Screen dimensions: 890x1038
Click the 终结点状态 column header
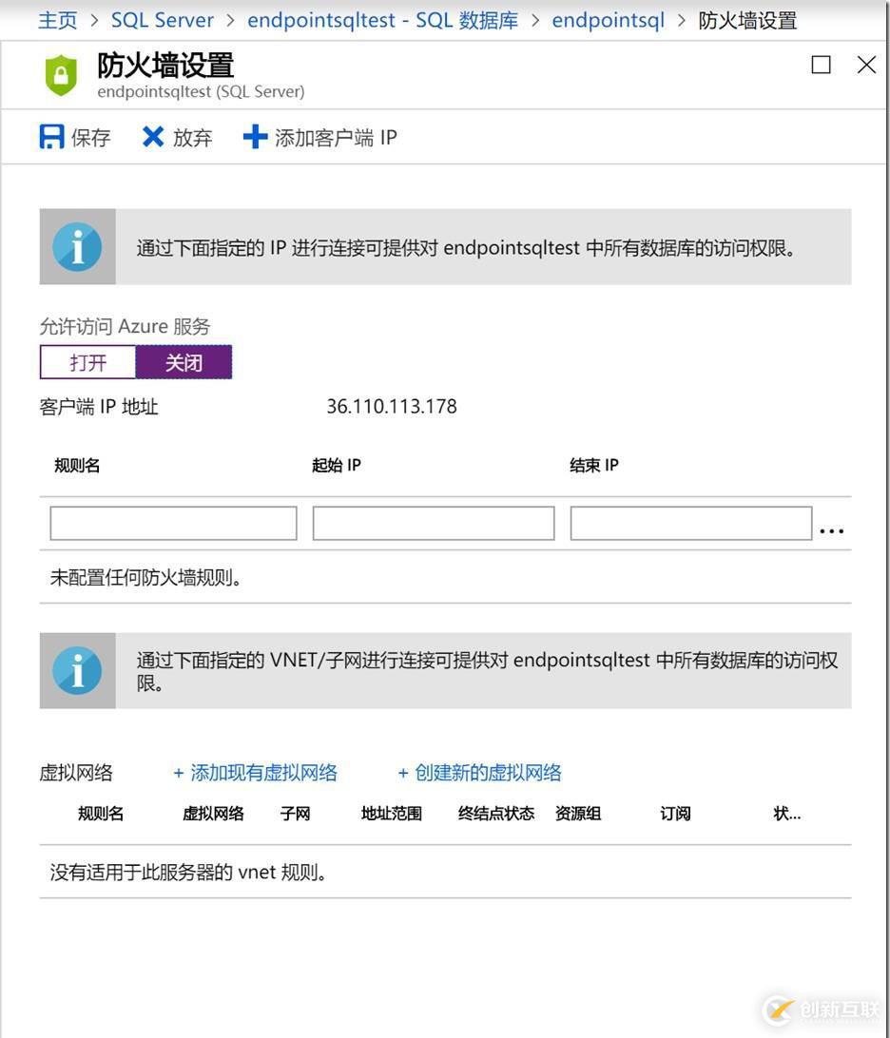pos(496,814)
